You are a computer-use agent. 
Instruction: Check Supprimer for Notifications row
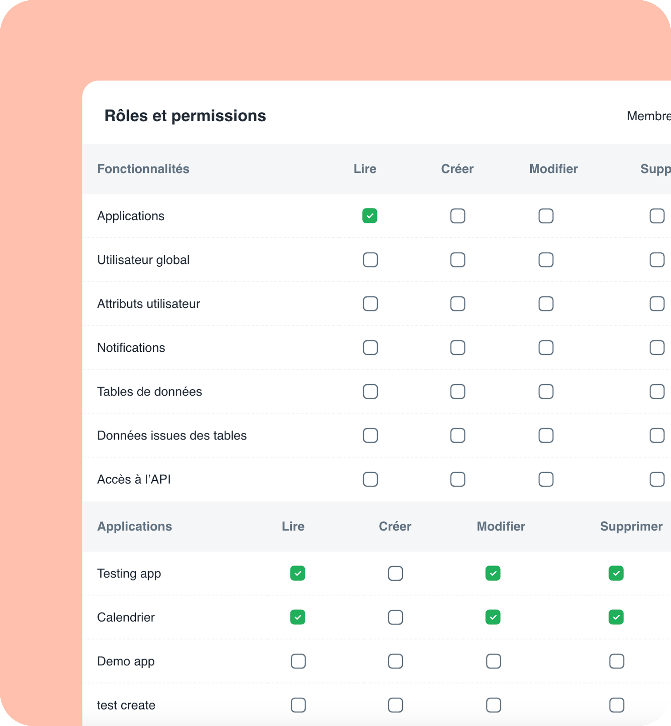pyautogui.click(x=657, y=348)
